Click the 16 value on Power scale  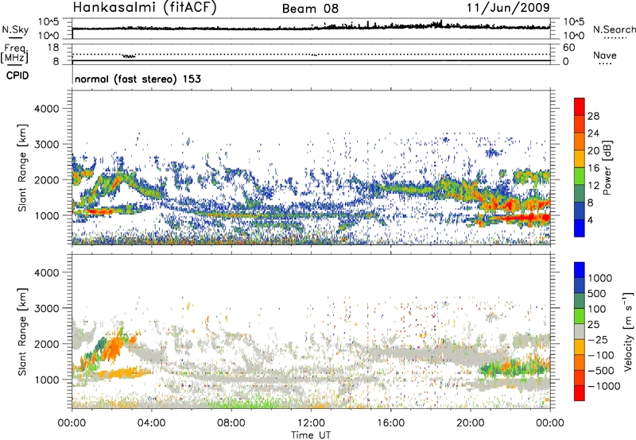point(593,168)
